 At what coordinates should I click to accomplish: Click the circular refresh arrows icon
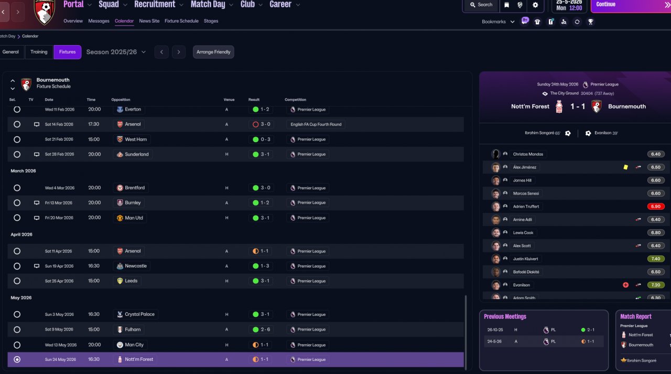[577, 22]
